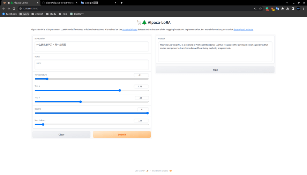This screenshot has height=175, width=307.
Task: Edit the Top p value field 0.75
Action: [141, 87]
